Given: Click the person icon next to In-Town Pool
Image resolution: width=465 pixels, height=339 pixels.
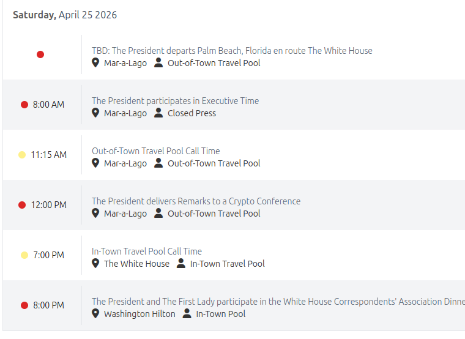Looking at the screenshot, I should [187, 313].
